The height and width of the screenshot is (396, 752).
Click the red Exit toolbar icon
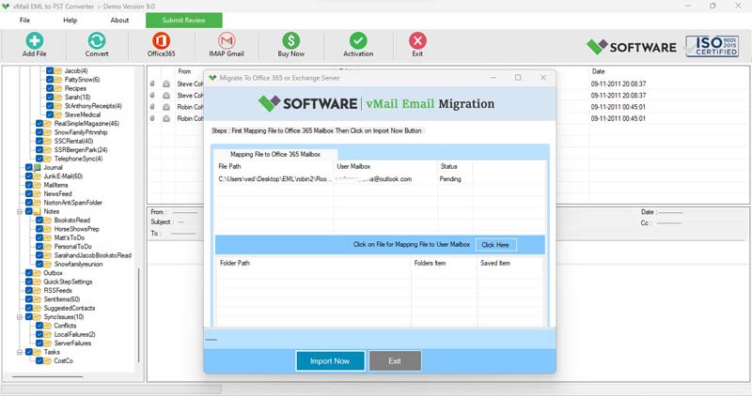(417, 40)
